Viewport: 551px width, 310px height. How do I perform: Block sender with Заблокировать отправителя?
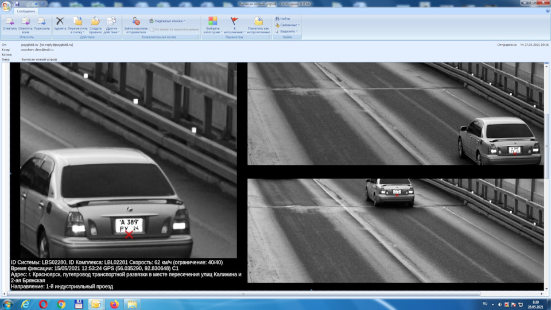[x=135, y=25]
